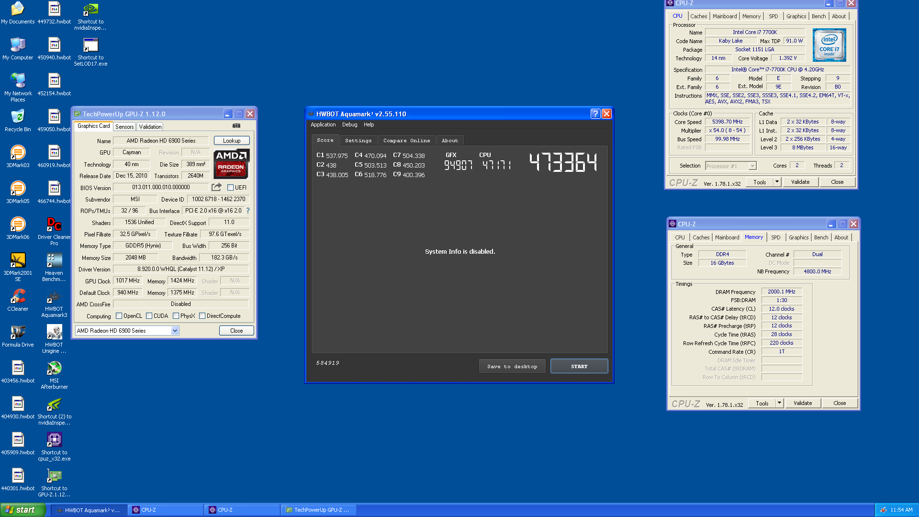Viewport: 919px width, 517px height.
Task: Click the Windows start button
Action: pyautogui.click(x=22, y=510)
